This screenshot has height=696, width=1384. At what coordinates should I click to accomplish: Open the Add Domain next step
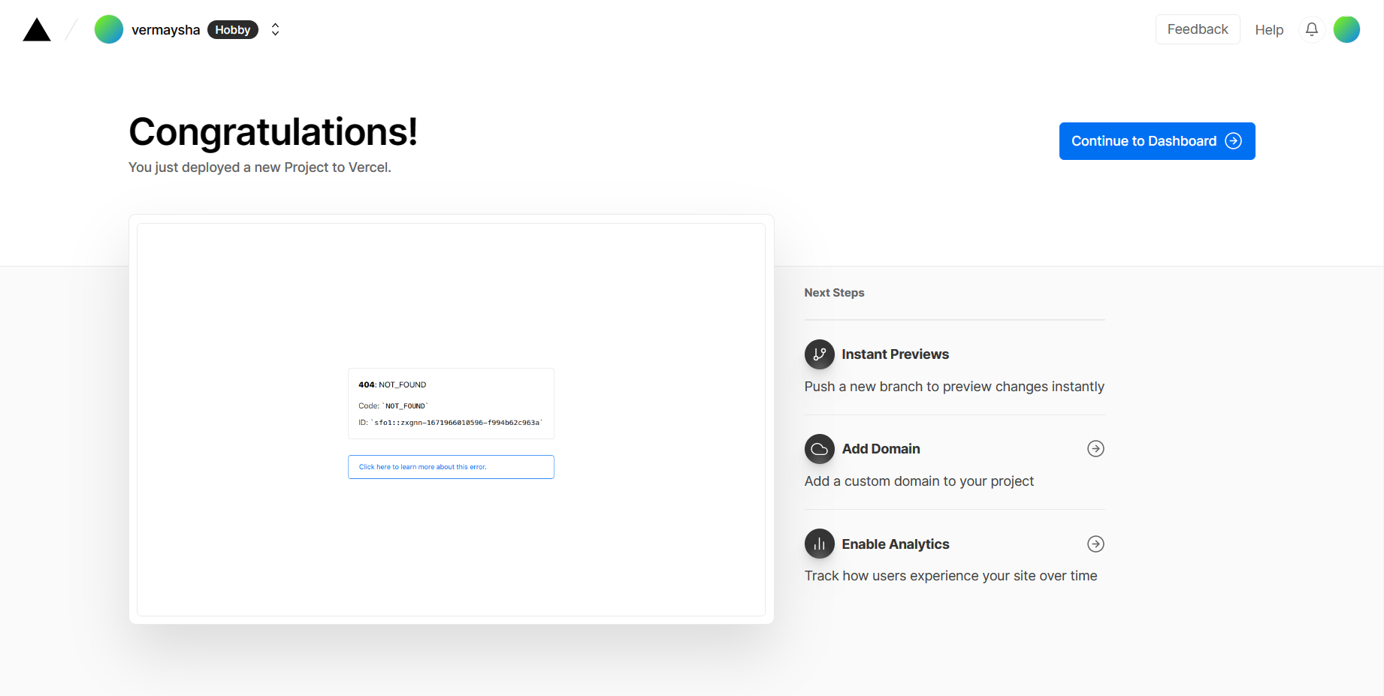(x=954, y=463)
